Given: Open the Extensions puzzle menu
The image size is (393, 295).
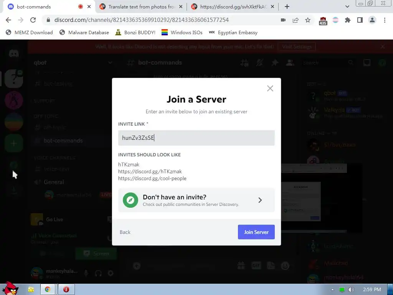Looking at the screenshot, I should [x=348, y=20].
